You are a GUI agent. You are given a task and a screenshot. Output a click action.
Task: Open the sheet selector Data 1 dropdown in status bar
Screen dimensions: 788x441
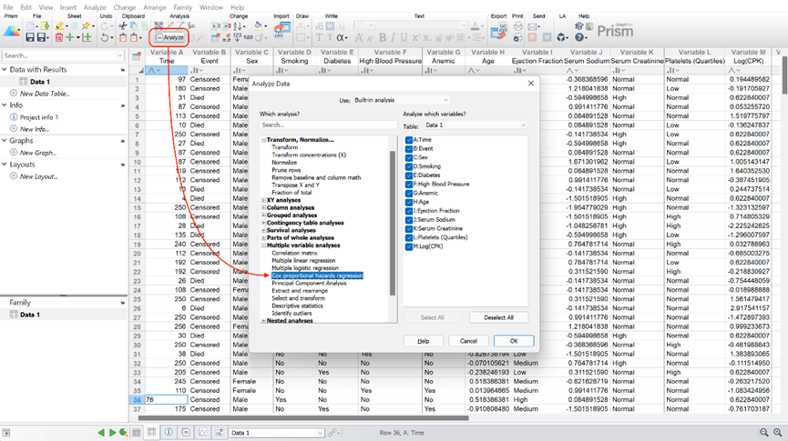[x=276, y=433]
